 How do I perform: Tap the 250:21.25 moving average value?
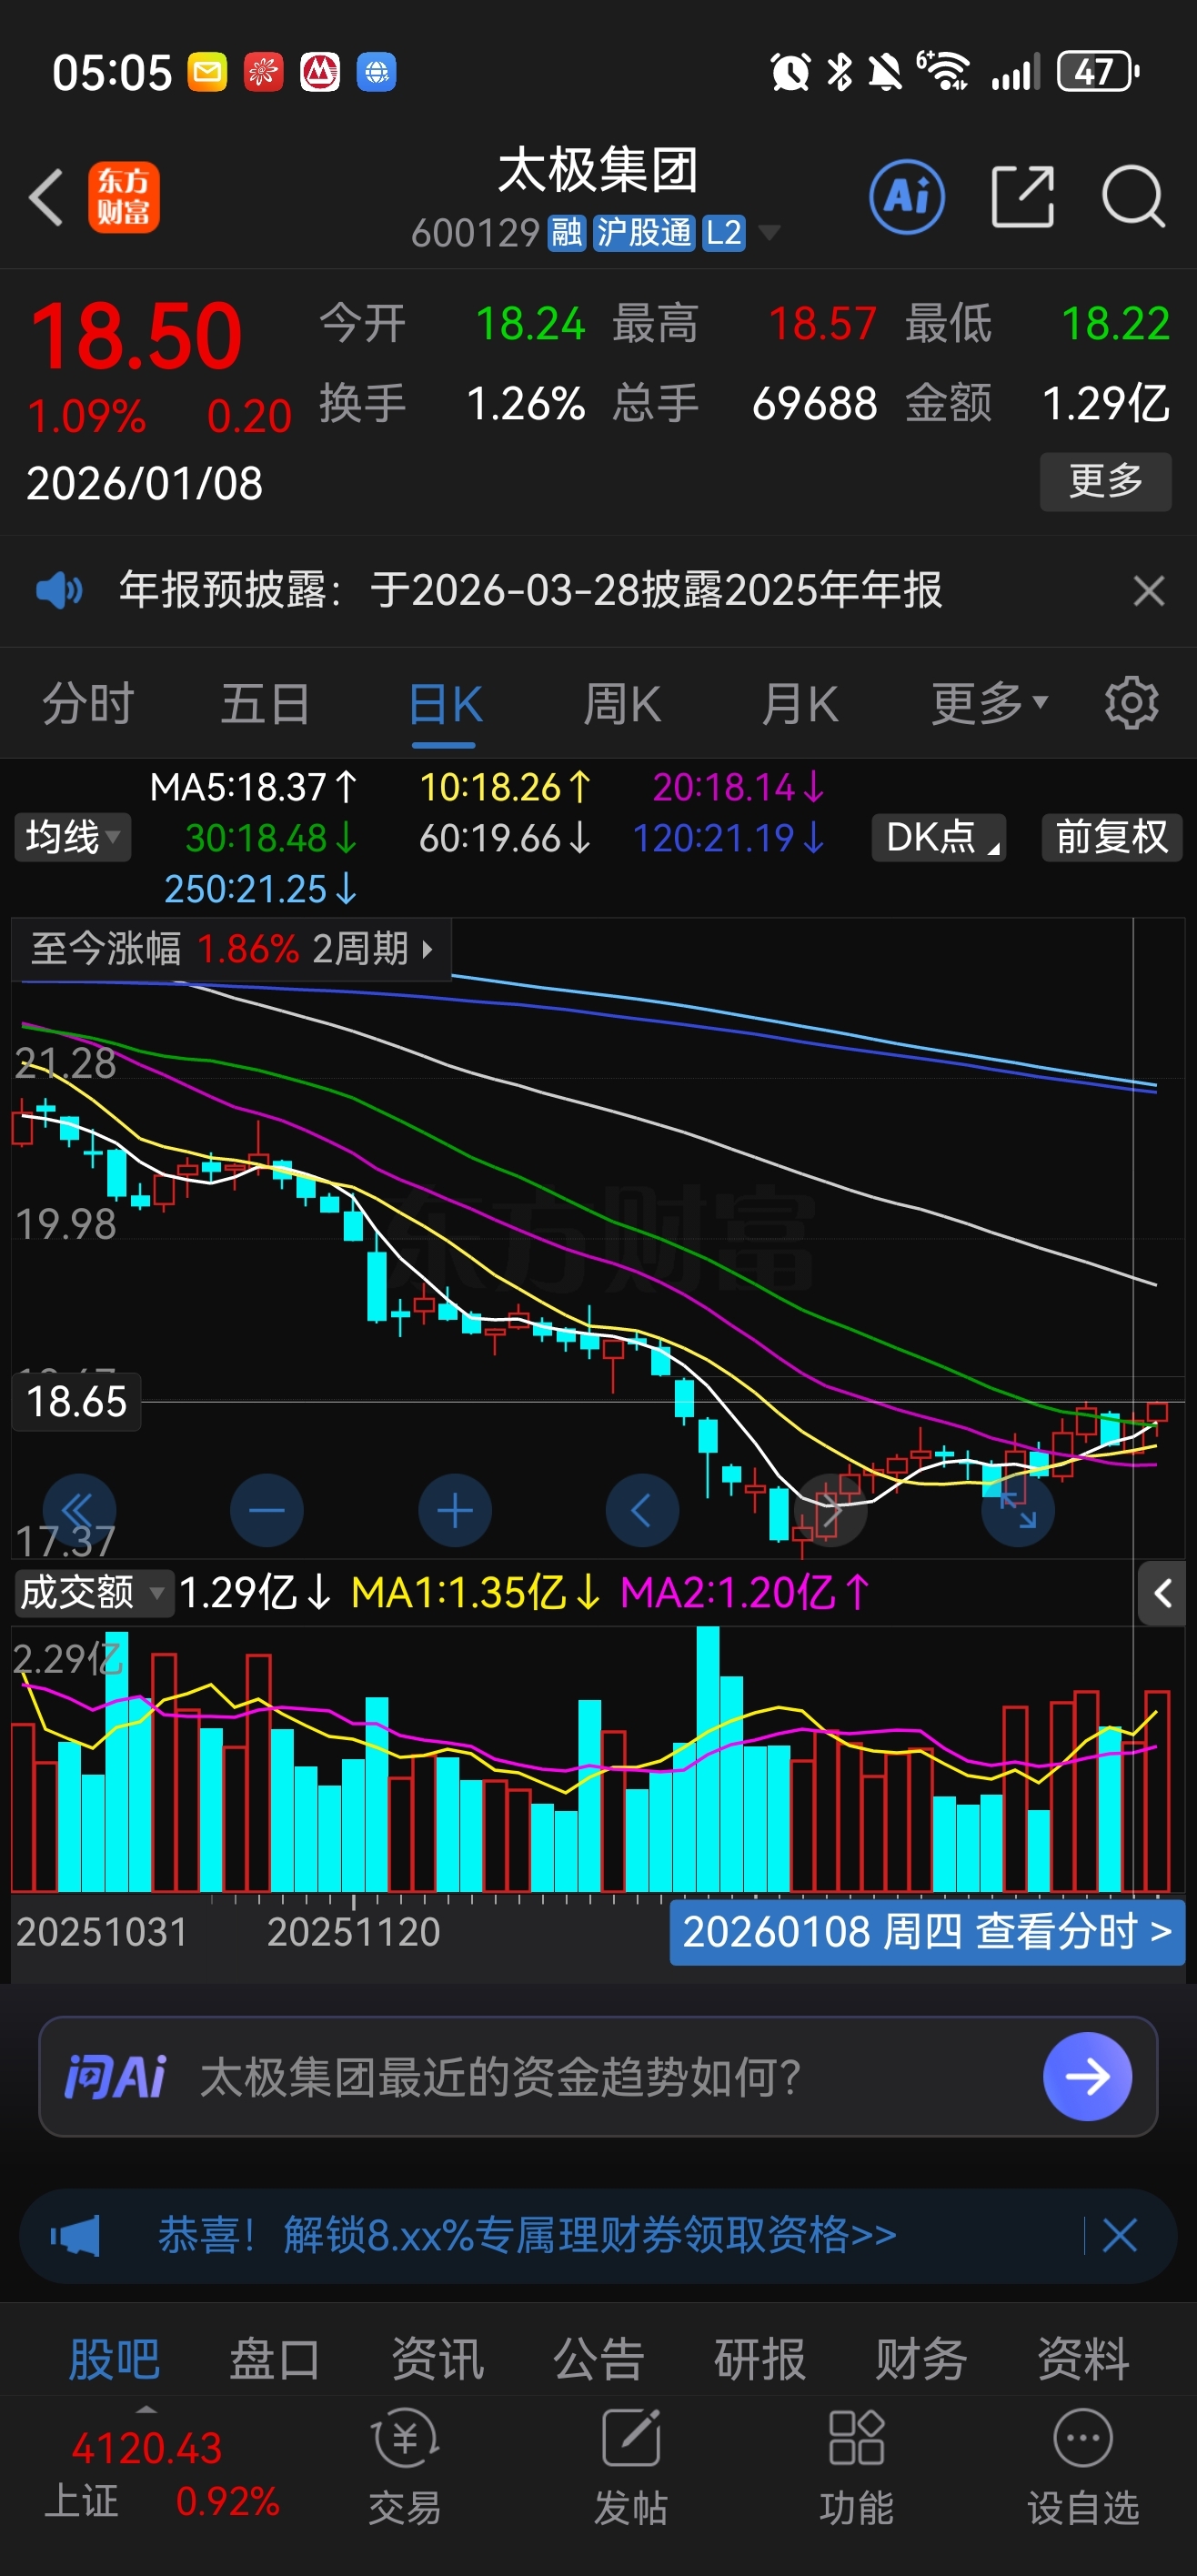(260, 888)
